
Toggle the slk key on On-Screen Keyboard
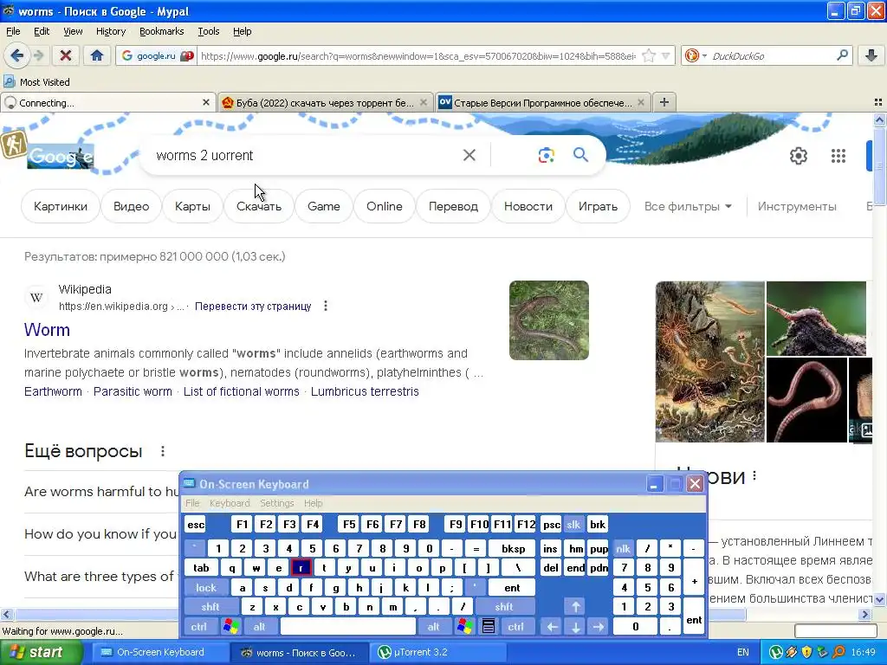click(573, 525)
